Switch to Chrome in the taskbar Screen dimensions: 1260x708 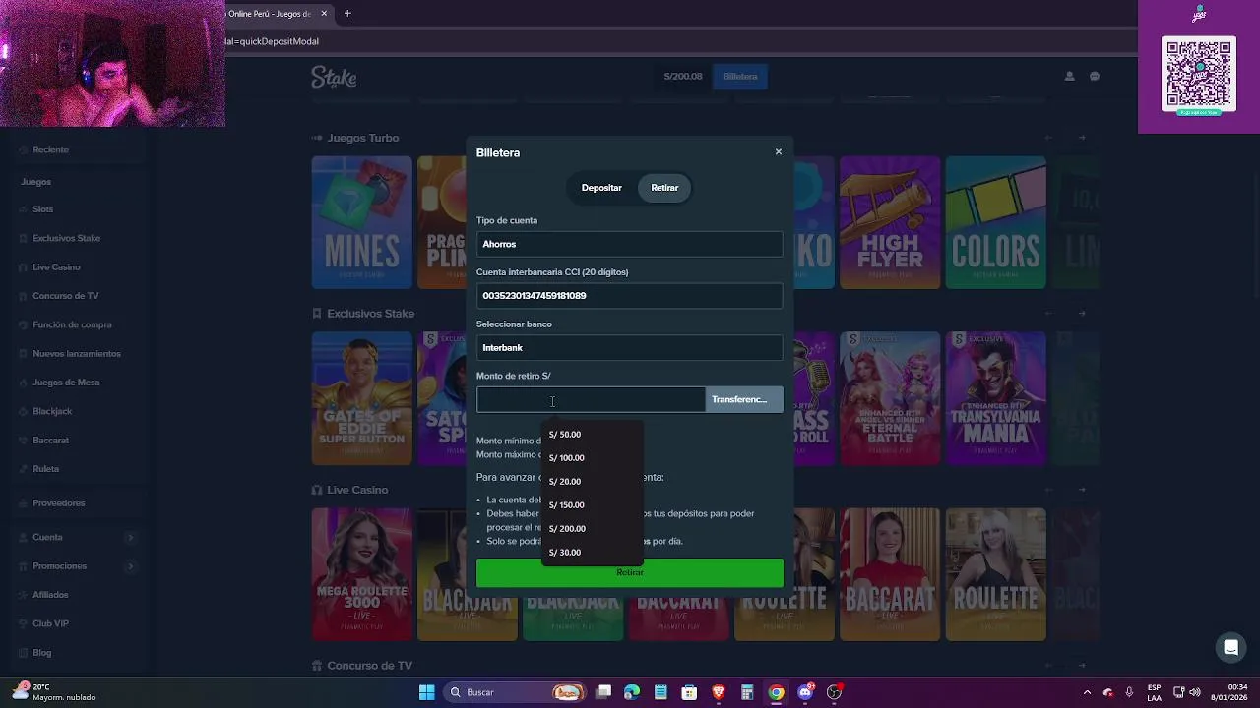pyautogui.click(x=776, y=692)
